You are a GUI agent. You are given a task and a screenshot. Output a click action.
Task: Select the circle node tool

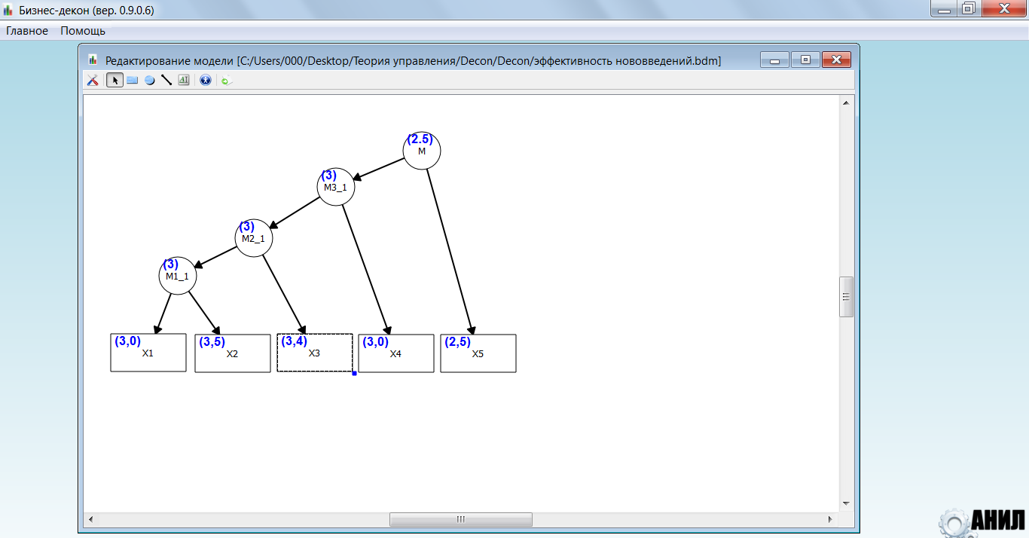click(149, 80)
